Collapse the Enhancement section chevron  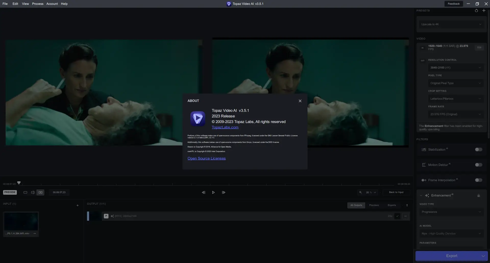tap(421, 196)
